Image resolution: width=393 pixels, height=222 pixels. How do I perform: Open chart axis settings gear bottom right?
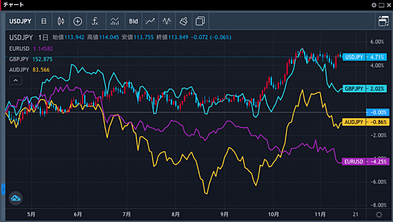(379, 215)
